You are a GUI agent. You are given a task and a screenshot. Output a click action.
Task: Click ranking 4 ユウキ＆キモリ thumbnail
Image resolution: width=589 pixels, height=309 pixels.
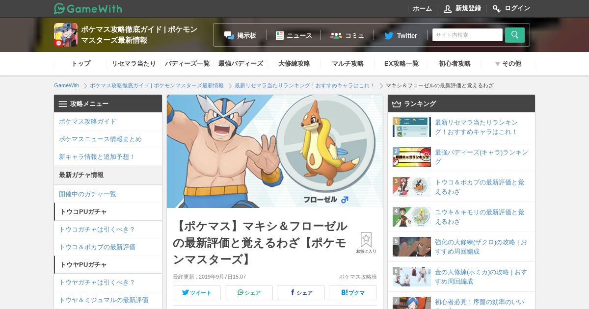[x=412, y=217]
